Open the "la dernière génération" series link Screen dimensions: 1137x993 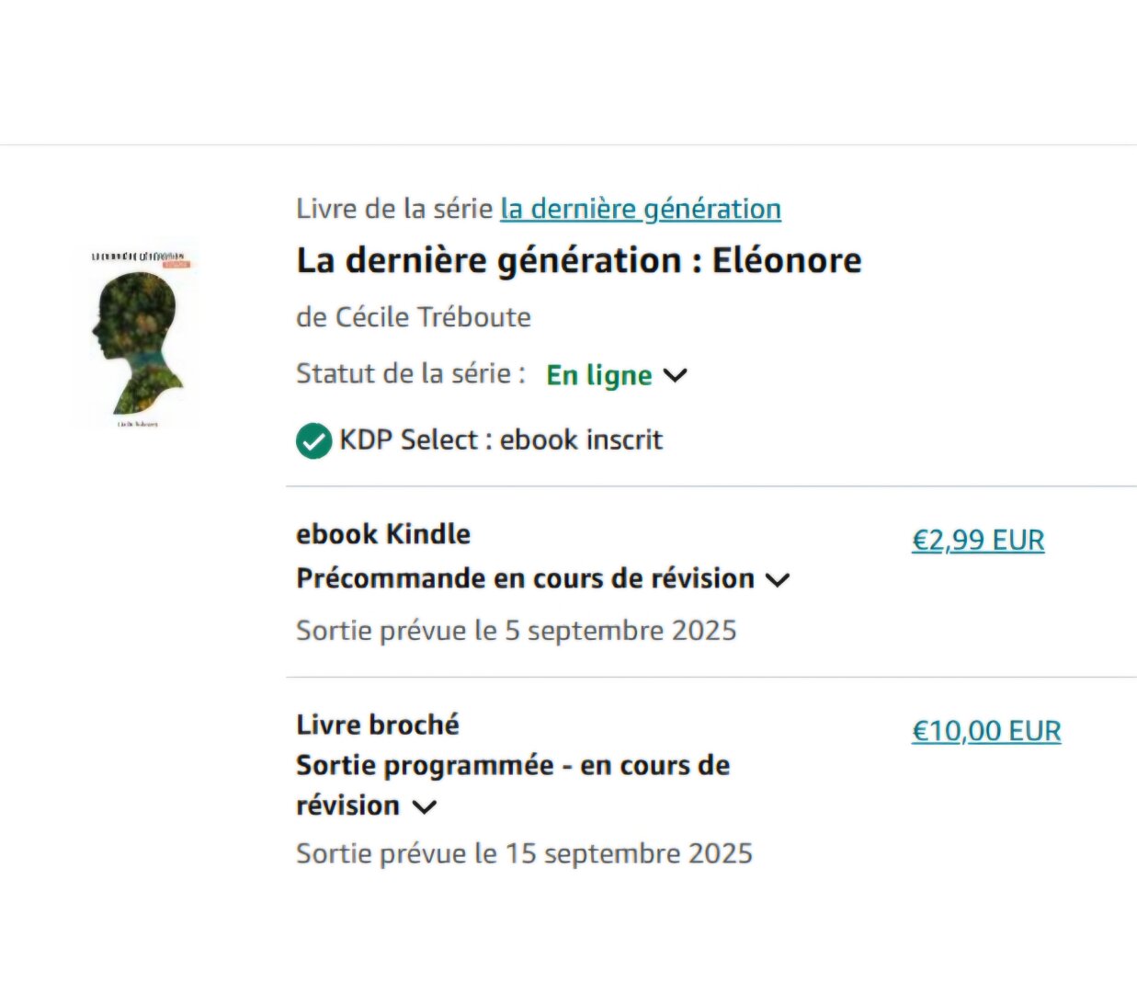pyautogui.click(x=640, y=210)
